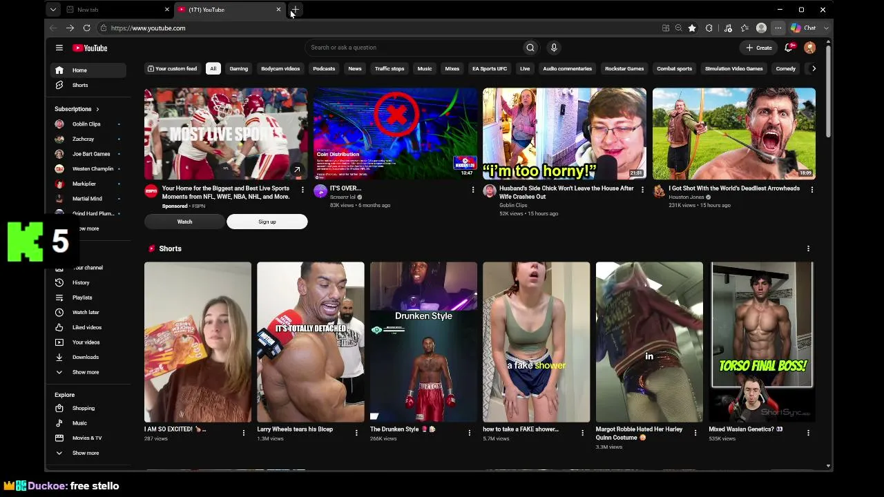Open the Deadliest Arrowheads video thumbnail
This screenshot has width=884, height=497.
[x=733, y=134]
